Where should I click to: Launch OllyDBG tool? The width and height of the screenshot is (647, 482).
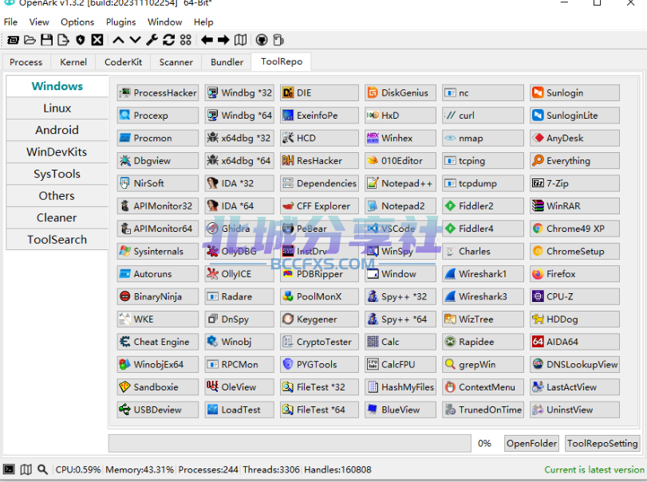(x=239, y=251)
